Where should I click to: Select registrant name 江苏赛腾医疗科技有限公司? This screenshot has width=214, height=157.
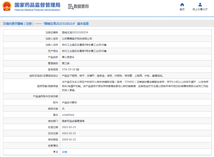77,39
